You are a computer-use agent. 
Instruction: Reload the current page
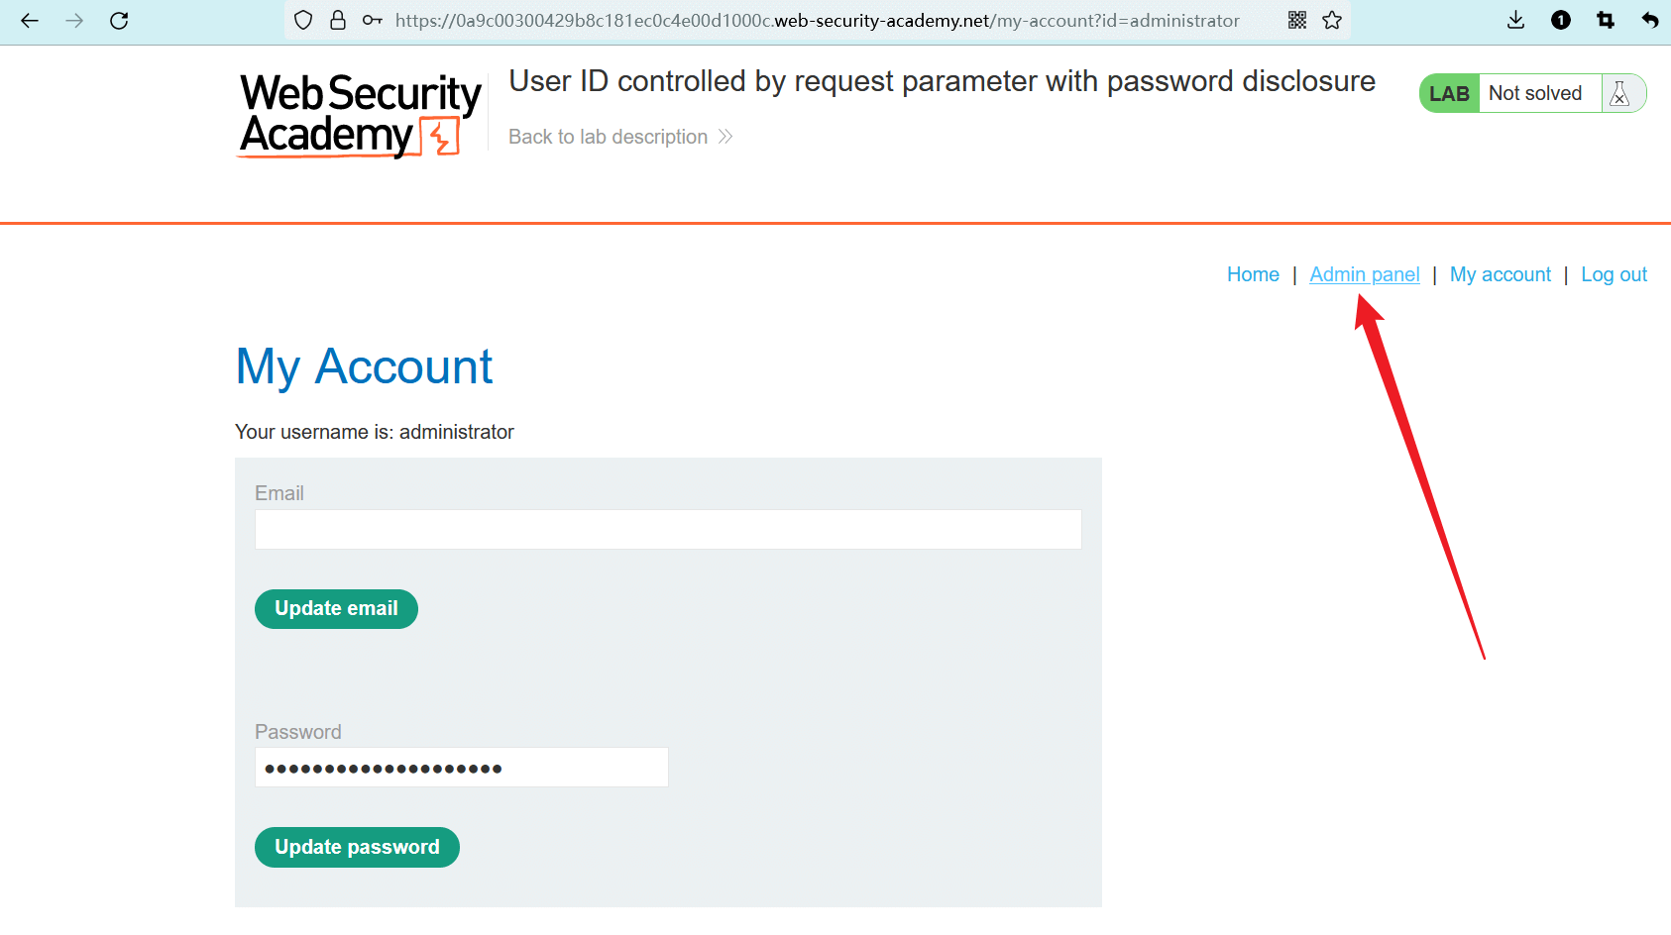tap(119, 21)
